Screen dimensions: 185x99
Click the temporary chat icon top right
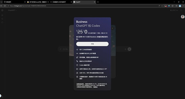pos(181,10)
